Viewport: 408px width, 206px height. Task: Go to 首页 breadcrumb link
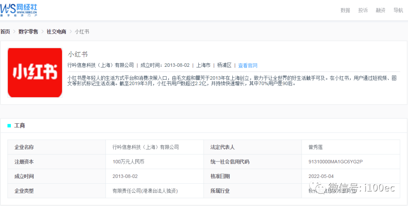(5, 32)
